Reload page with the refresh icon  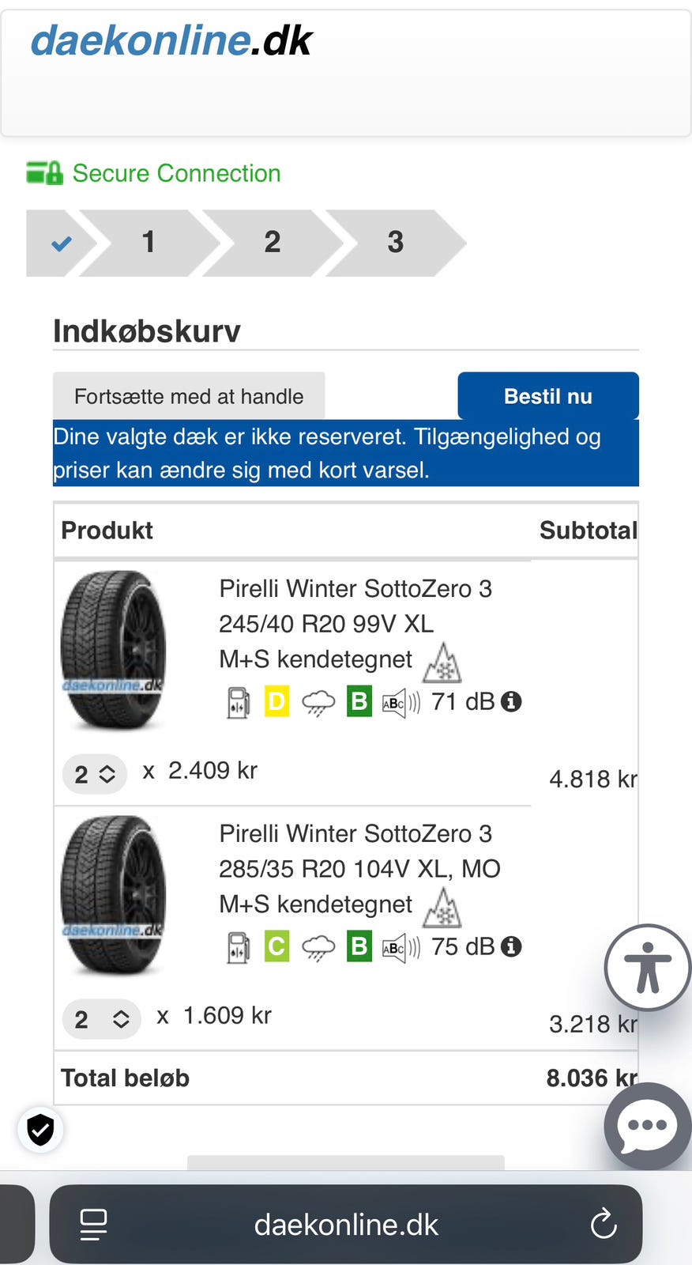click(x=604, y=1225)
